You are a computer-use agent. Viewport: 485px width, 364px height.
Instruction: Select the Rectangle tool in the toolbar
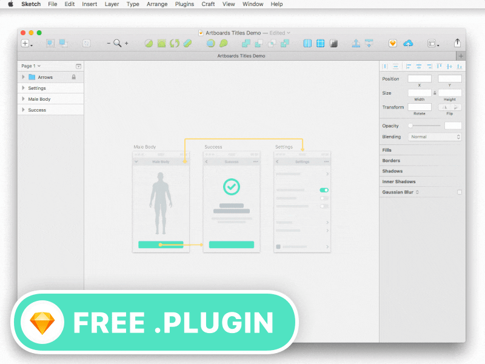162,43
